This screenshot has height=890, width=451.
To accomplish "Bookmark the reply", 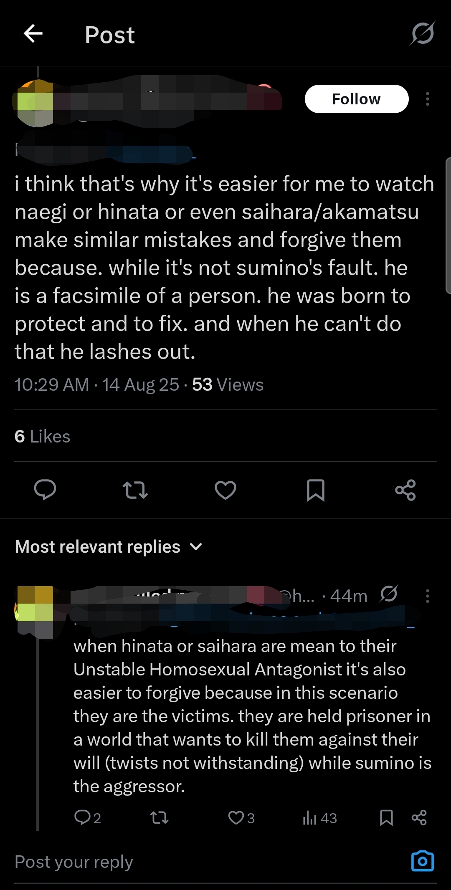I will [x=386, y=817].
